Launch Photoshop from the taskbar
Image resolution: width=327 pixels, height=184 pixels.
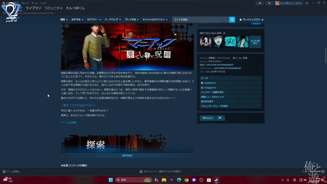pos(171,180)
